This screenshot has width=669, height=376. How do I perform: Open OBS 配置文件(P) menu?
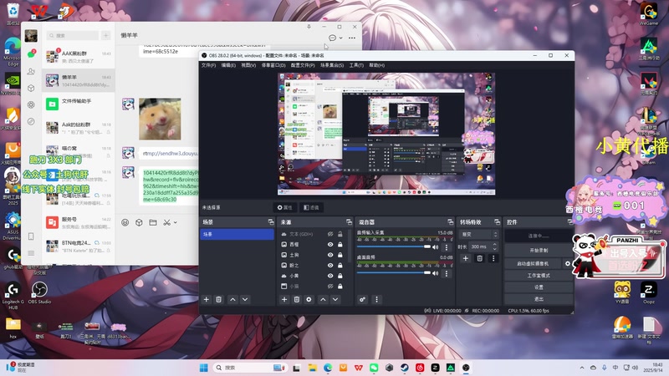[x=303, y=65]
